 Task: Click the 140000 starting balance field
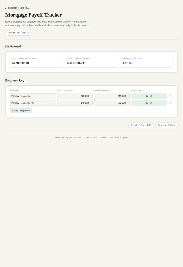point(75,103)
